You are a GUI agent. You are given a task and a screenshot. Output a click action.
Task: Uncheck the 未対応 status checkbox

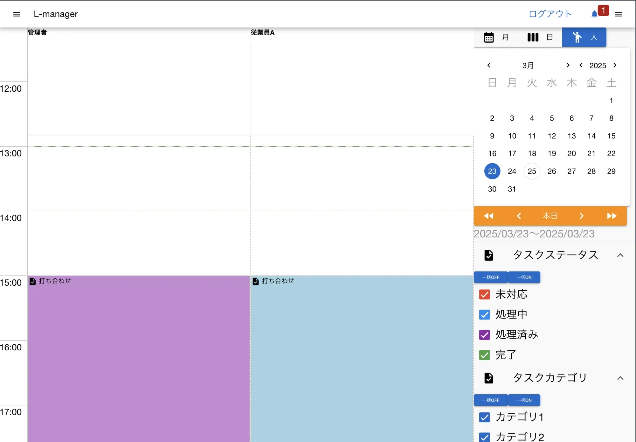[484, 294]
